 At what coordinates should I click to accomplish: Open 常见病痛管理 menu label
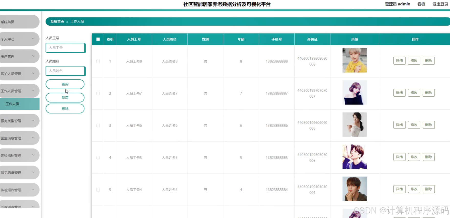(x=11, y=173)
